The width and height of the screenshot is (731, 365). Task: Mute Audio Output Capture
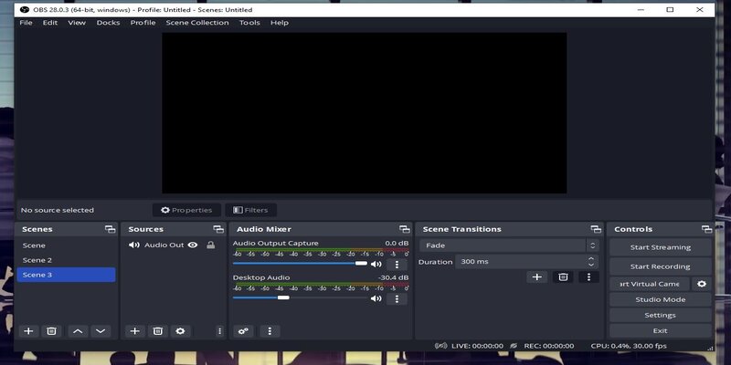click(376, 265)
